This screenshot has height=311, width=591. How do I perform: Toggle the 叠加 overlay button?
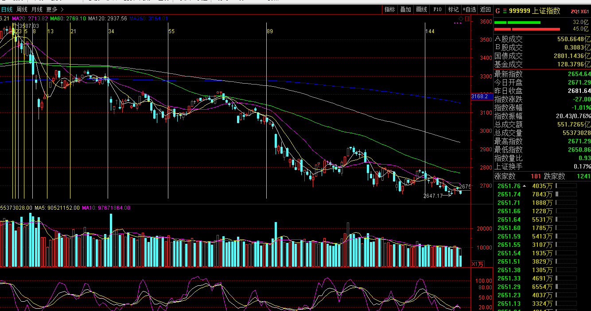(405, 9)
